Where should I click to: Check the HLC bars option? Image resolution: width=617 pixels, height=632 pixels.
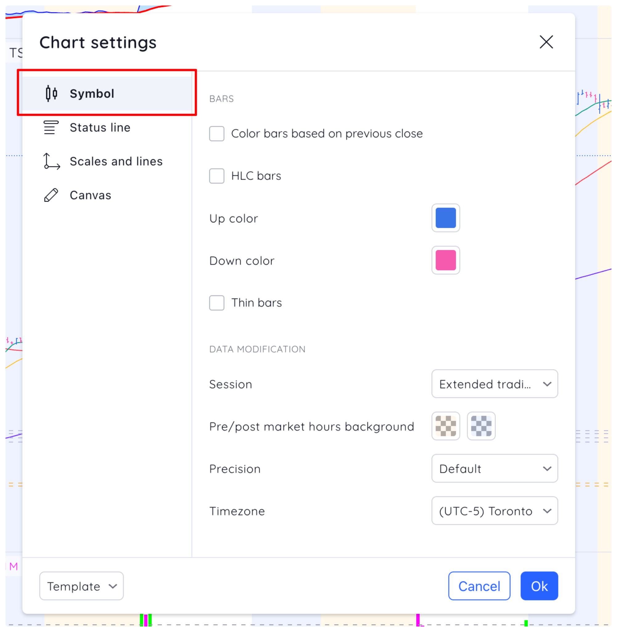(x=217, y=176)
